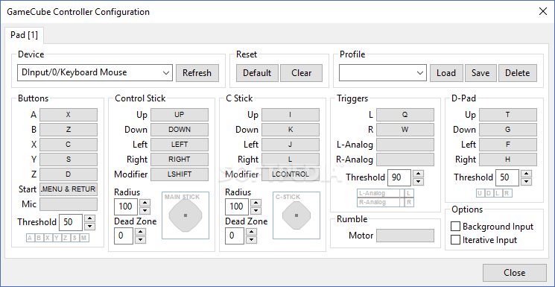Remap the Y button binding
Screen dimensions: 555x287
(69, 160)
